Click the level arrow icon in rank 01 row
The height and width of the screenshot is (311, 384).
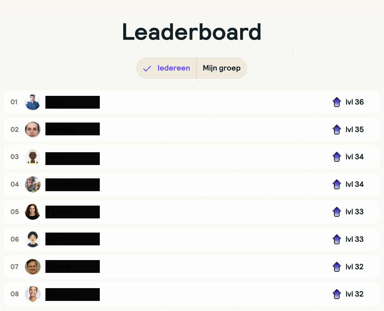(337, 102)
